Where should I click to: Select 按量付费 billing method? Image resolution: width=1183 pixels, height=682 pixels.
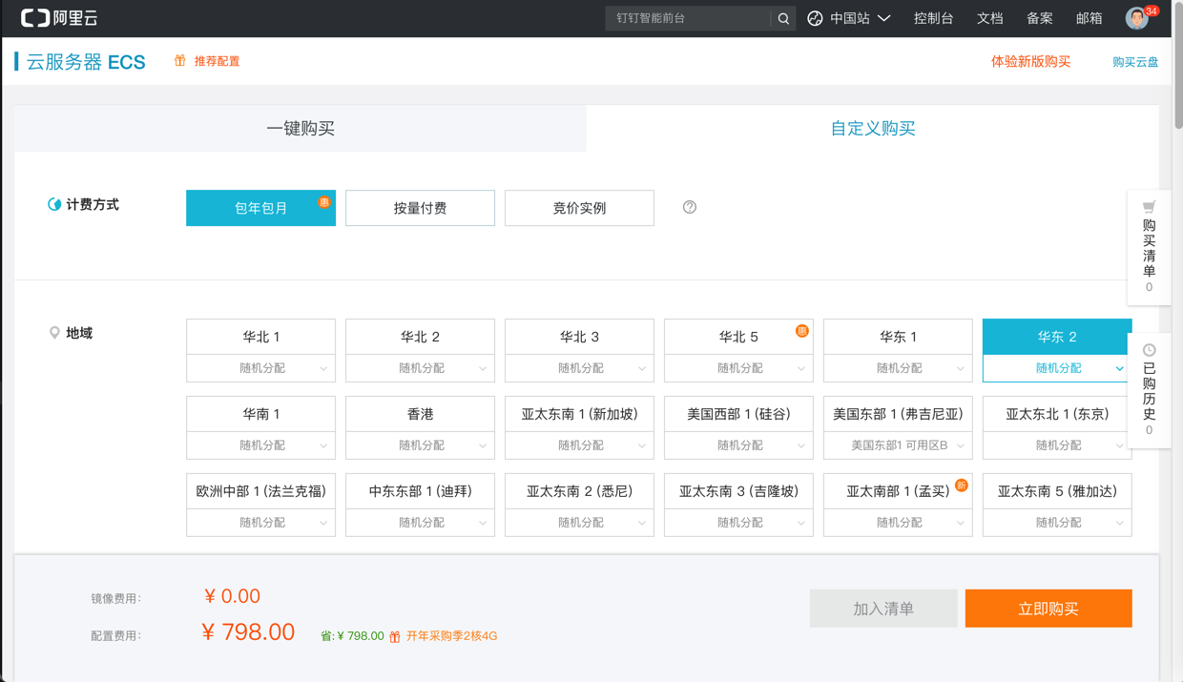420,208
